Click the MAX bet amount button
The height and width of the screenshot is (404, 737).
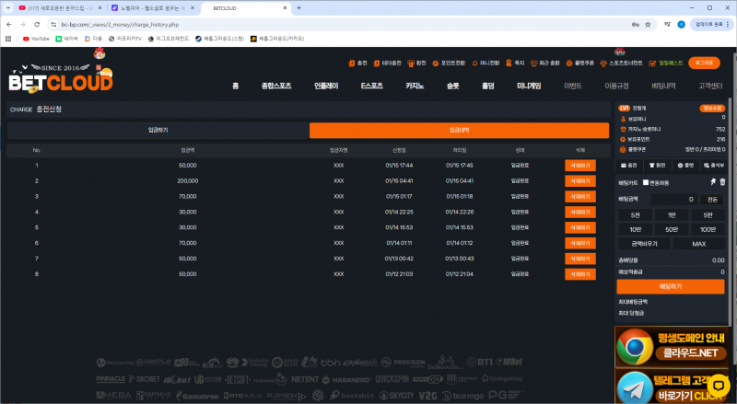click(697, 244)
